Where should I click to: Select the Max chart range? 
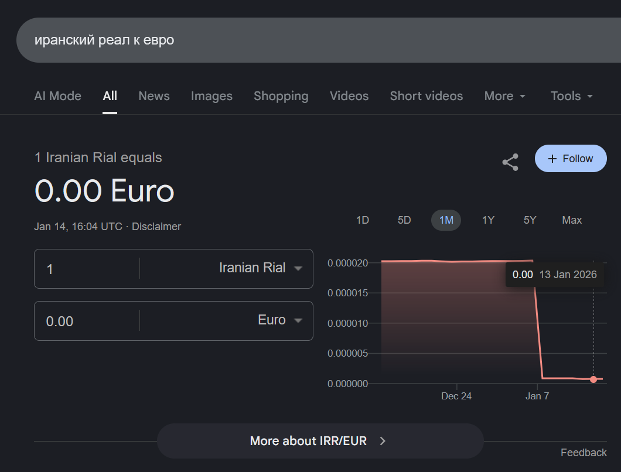click(572, 220)
